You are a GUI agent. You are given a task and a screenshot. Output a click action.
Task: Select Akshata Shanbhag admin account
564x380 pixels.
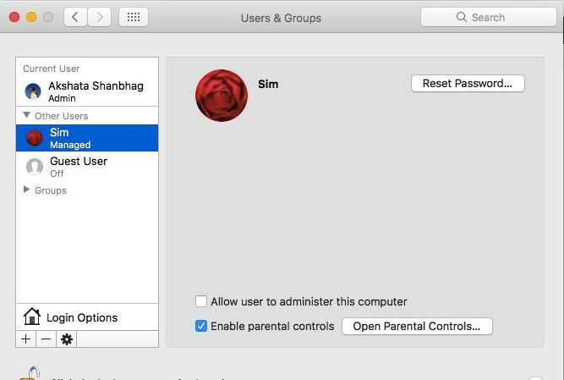tap(87, 91)
